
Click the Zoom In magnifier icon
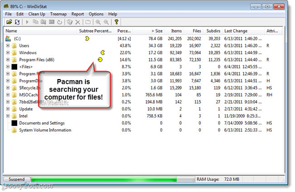(x=98, y=22)
